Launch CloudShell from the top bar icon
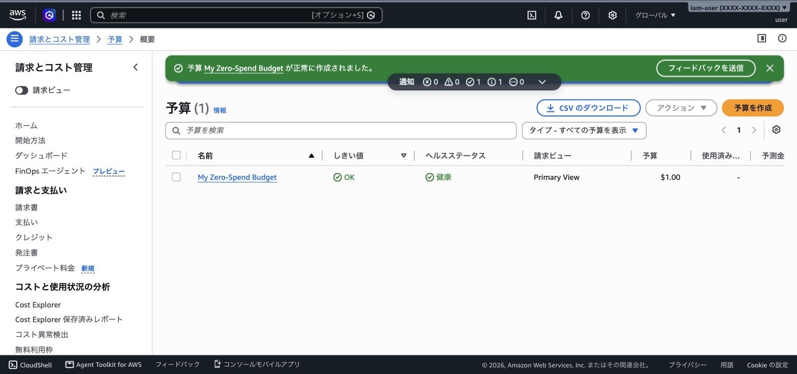This screenshot has height=374, width=797. click(532, 15)
